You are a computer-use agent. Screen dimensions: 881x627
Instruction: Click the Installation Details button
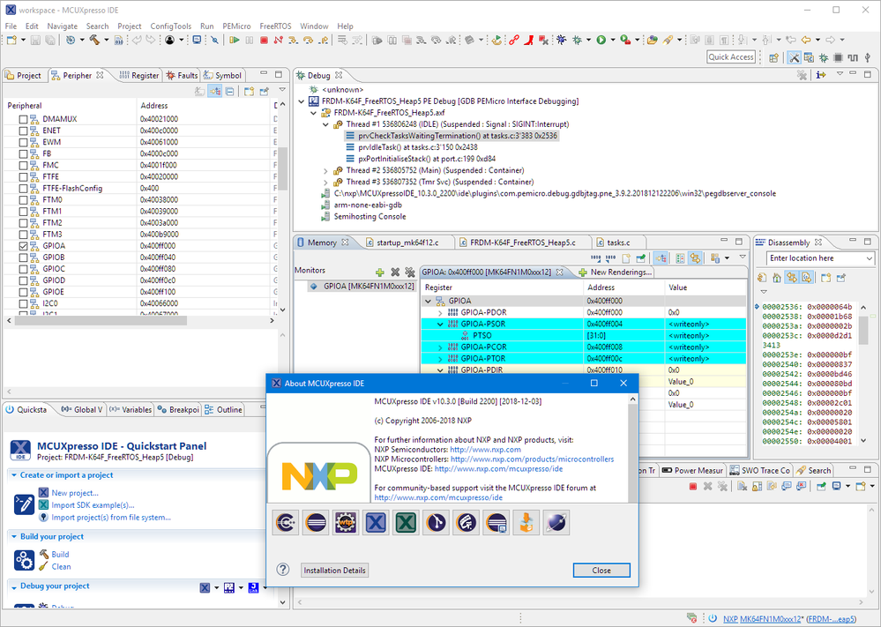335,571
